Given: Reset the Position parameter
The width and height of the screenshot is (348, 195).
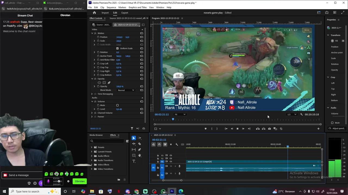Looking at the screenshot, I should (x=142, y=37).
